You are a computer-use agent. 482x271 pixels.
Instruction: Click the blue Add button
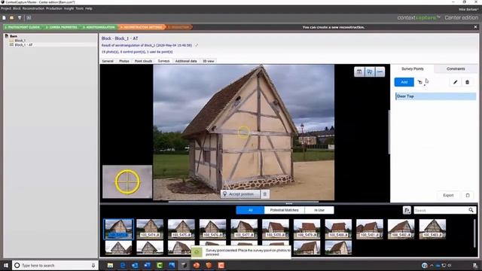click(x=404, y=82)
